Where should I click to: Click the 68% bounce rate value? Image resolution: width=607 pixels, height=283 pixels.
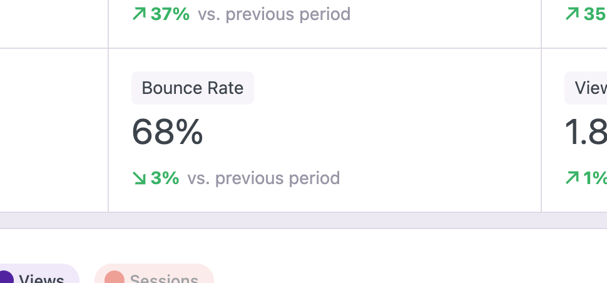click(x=168, y=133)
